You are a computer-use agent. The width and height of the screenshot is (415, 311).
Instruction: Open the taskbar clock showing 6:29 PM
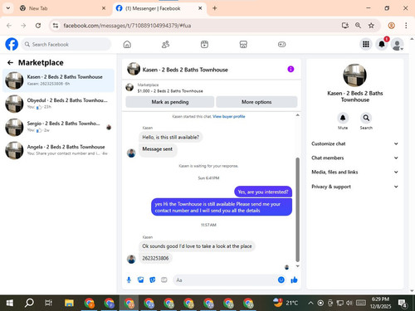(380, 303)
